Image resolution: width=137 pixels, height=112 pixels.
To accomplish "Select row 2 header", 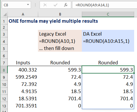I will tap(4, 28).
